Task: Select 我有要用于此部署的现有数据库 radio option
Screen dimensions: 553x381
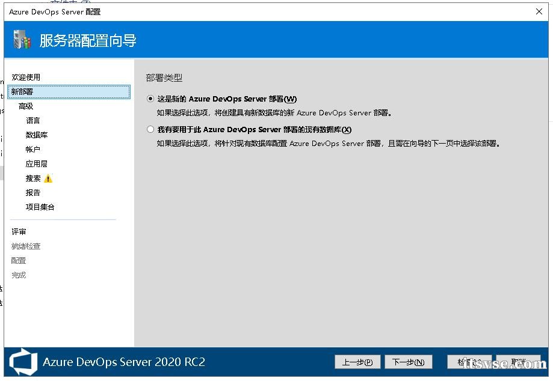Action: point(150,130)
